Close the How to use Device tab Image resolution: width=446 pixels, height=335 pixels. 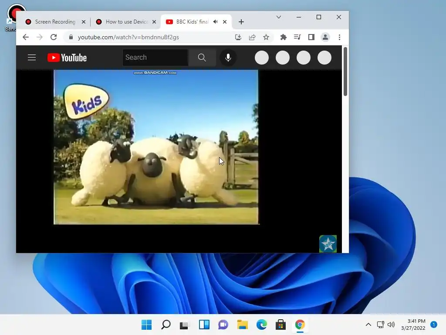point(154,22)
